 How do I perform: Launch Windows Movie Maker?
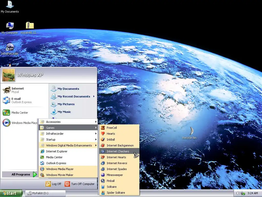(x=68, y=175)
